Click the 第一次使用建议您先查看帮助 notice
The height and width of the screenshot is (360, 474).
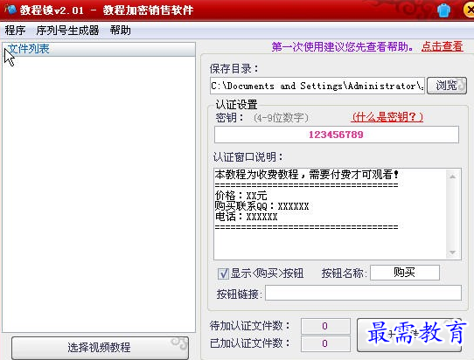point(343,47)
